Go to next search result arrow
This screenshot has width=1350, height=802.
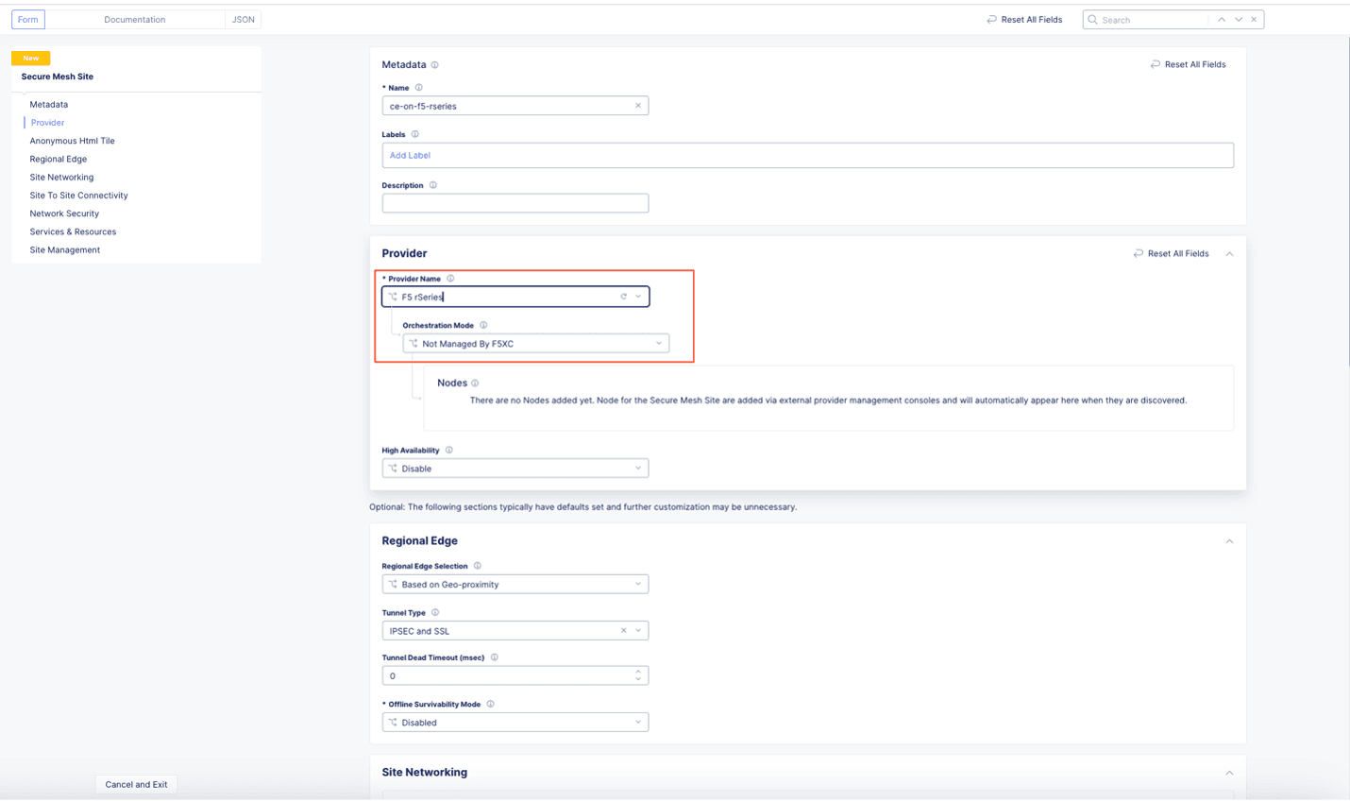[x=1239, y=20]
